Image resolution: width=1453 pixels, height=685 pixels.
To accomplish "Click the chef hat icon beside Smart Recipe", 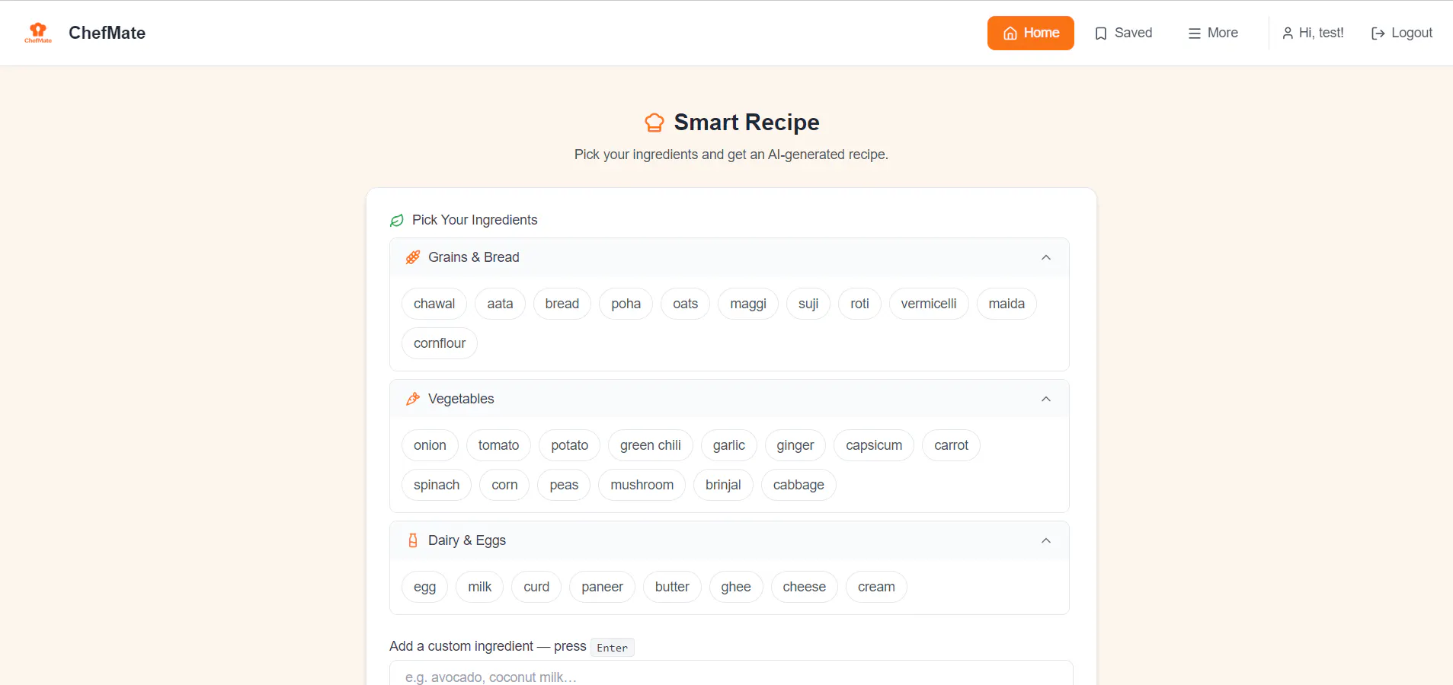I will 654,123.
